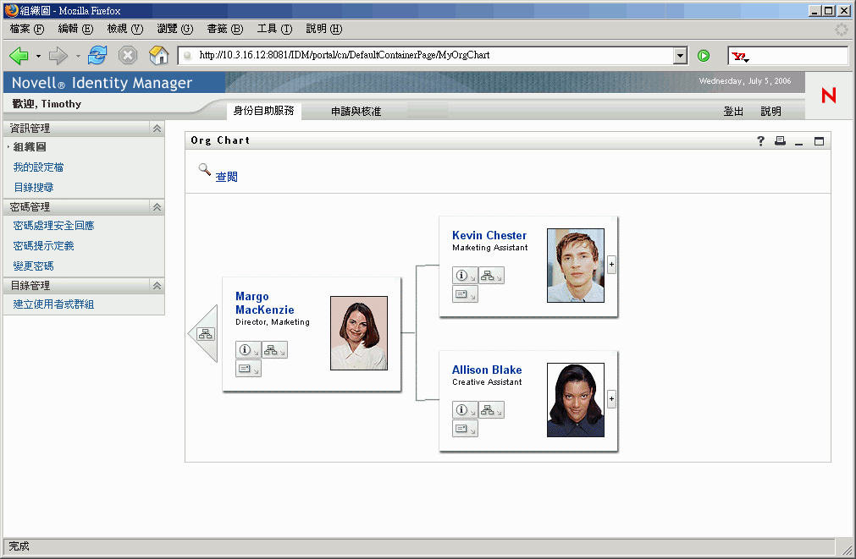Click the Firefox back arrow button
Screen dimensions: 856x559
pos(19,55)
